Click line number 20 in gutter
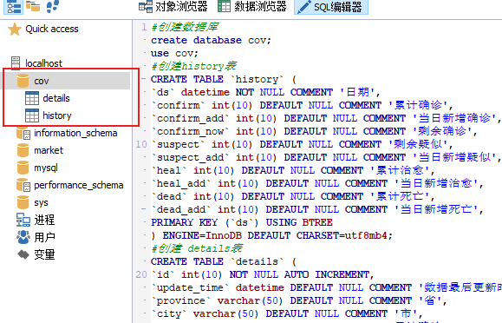Screen dimensions: 502x323 point(141,274)
